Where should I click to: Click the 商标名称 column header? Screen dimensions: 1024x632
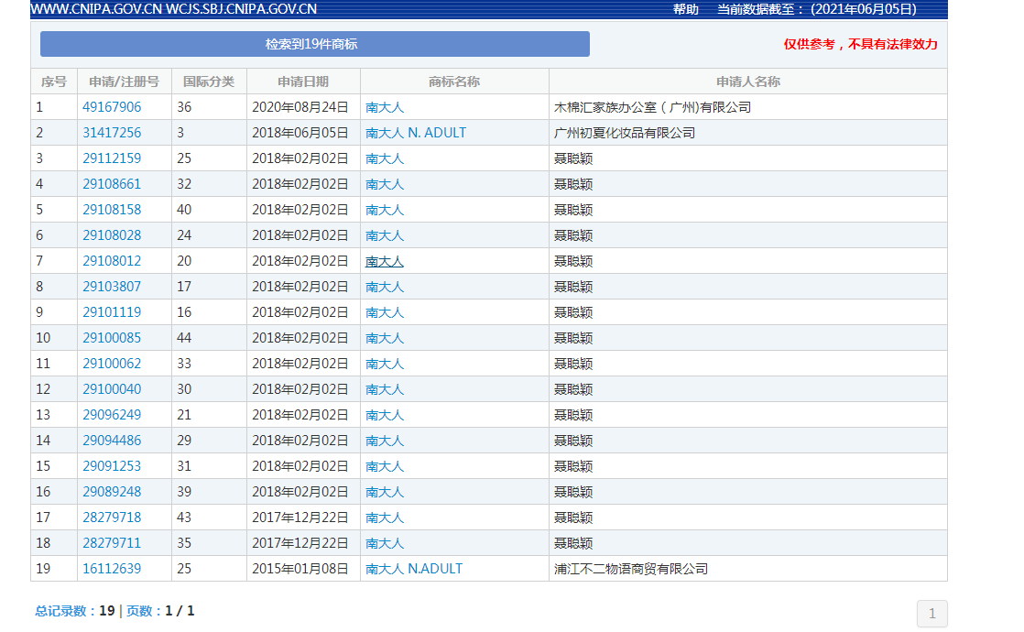tap(452, 81)
